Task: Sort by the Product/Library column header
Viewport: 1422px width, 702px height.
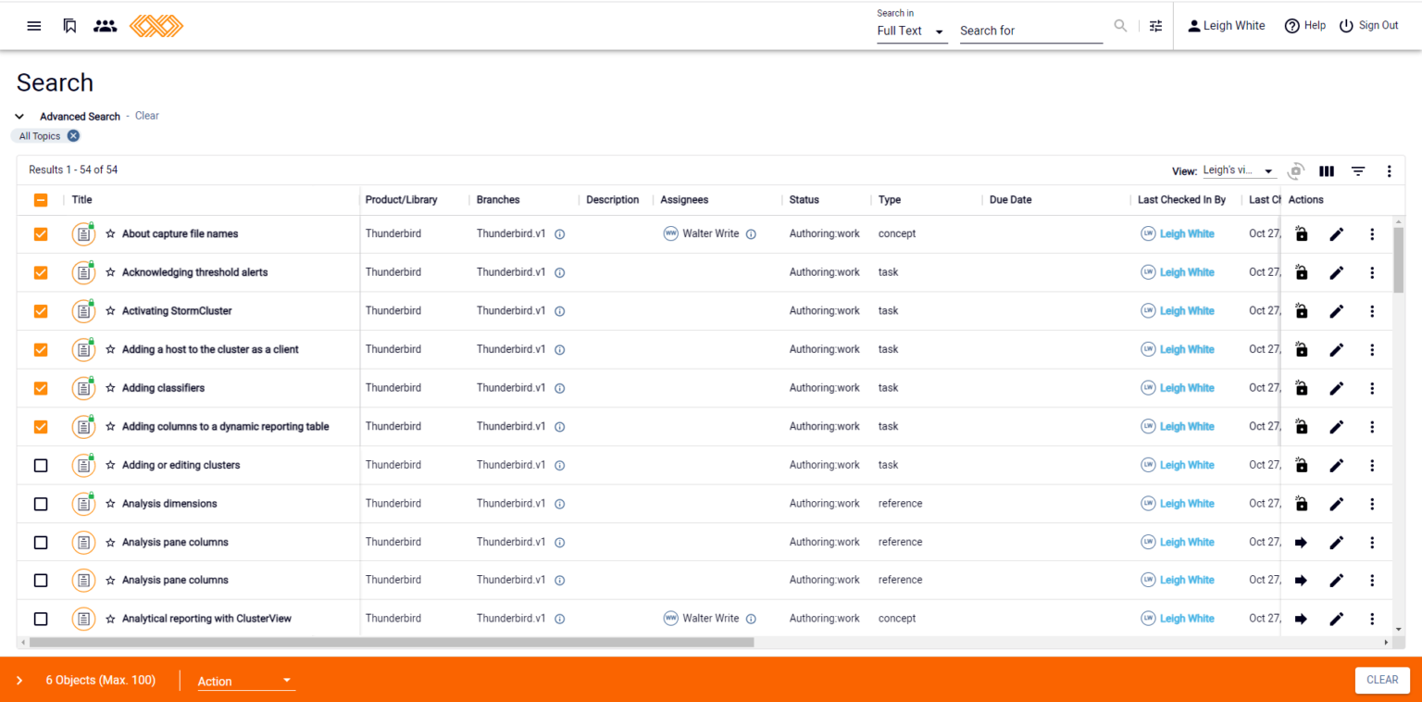Action: point(402,199)
